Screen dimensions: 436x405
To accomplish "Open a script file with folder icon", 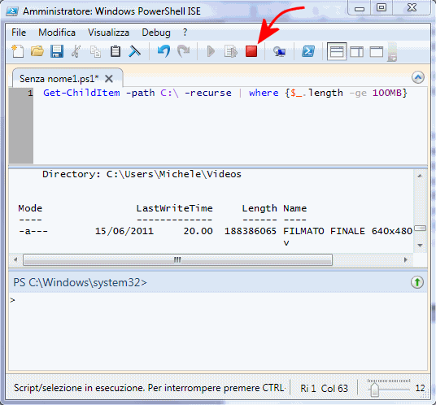I will [37, 52].
